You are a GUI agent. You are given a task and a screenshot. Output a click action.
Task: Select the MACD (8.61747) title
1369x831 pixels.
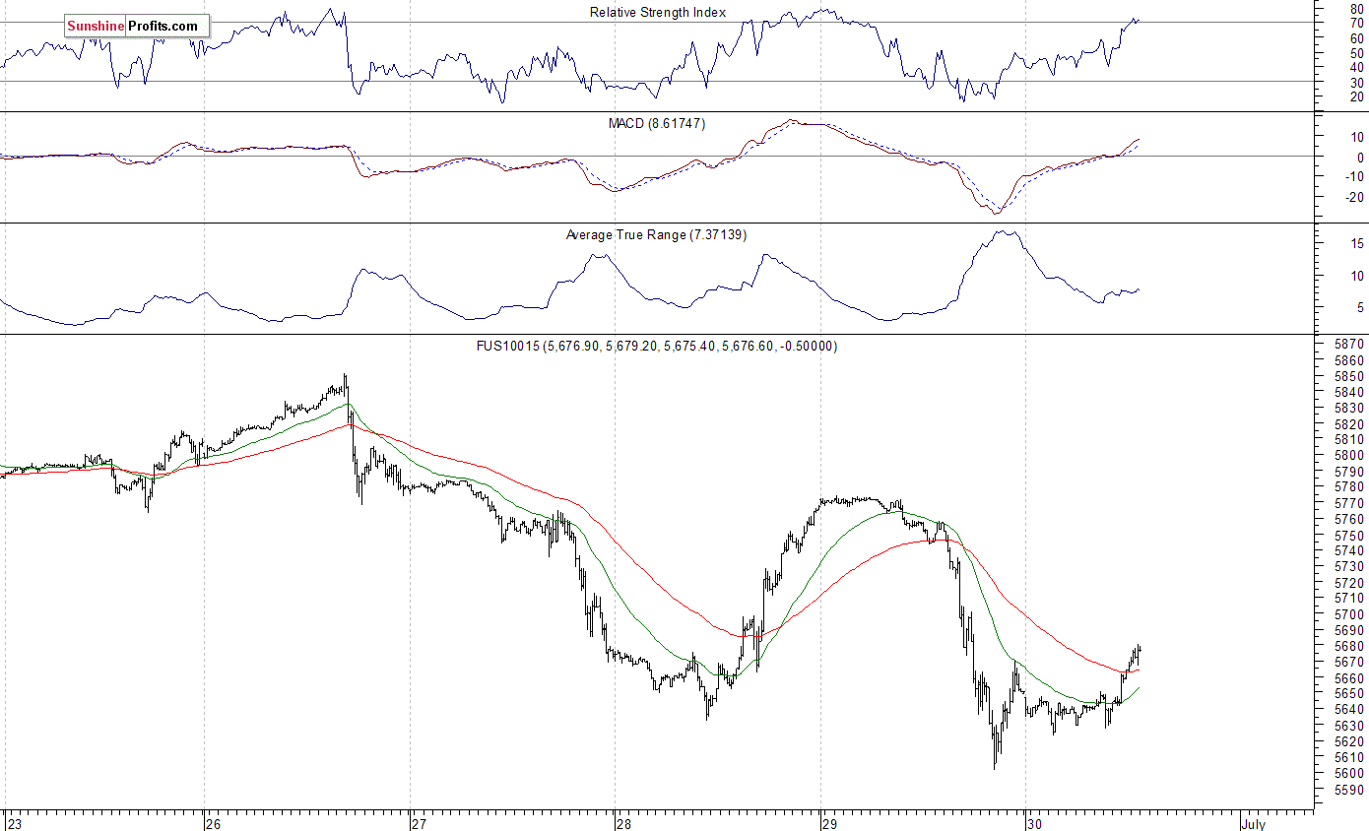click(657, 123)
